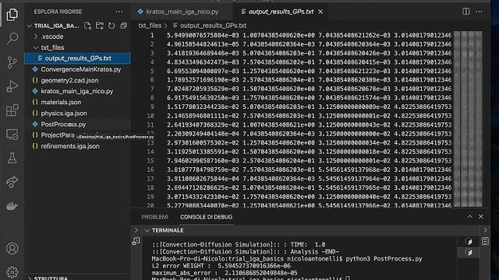This screenshot has width=499, height=280.
Task: Click the editor minimap
Action: [468, 119]
